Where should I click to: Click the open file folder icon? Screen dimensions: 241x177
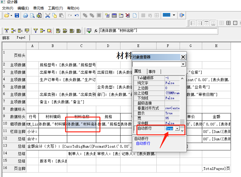(x=7, y=15)
